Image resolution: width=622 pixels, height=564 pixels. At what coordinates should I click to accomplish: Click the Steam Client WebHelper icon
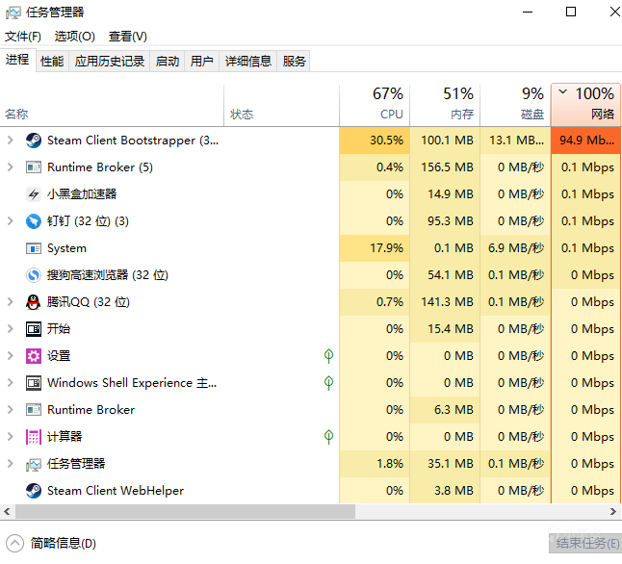click(34, 491)
